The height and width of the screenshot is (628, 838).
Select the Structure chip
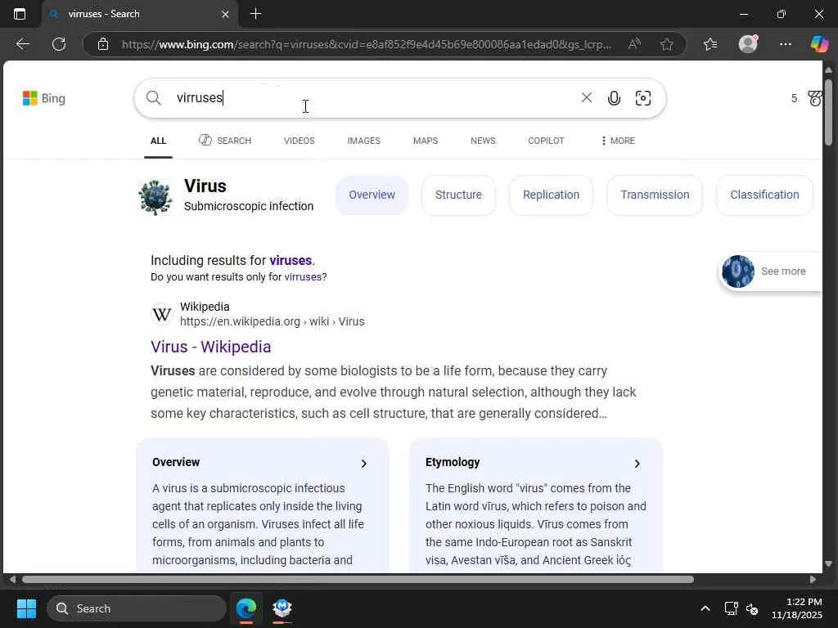coord(458,195)
